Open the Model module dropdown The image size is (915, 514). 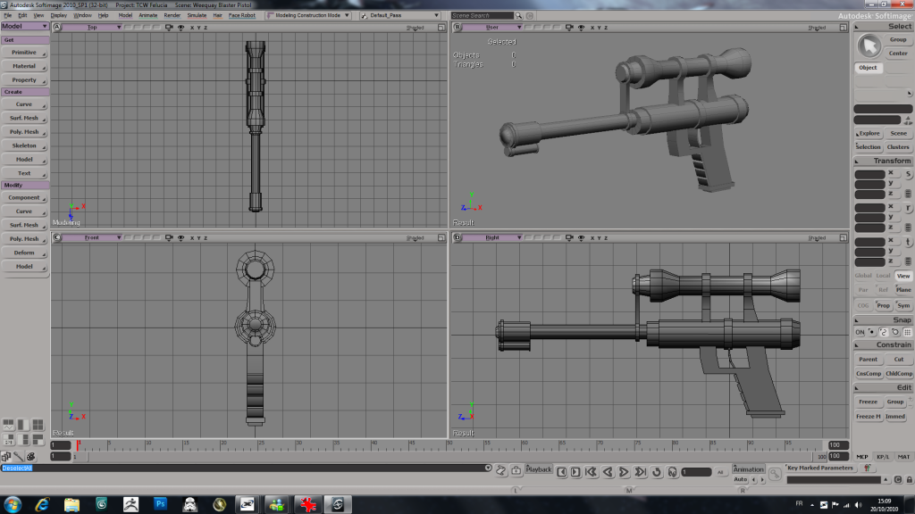pos(24,26)
